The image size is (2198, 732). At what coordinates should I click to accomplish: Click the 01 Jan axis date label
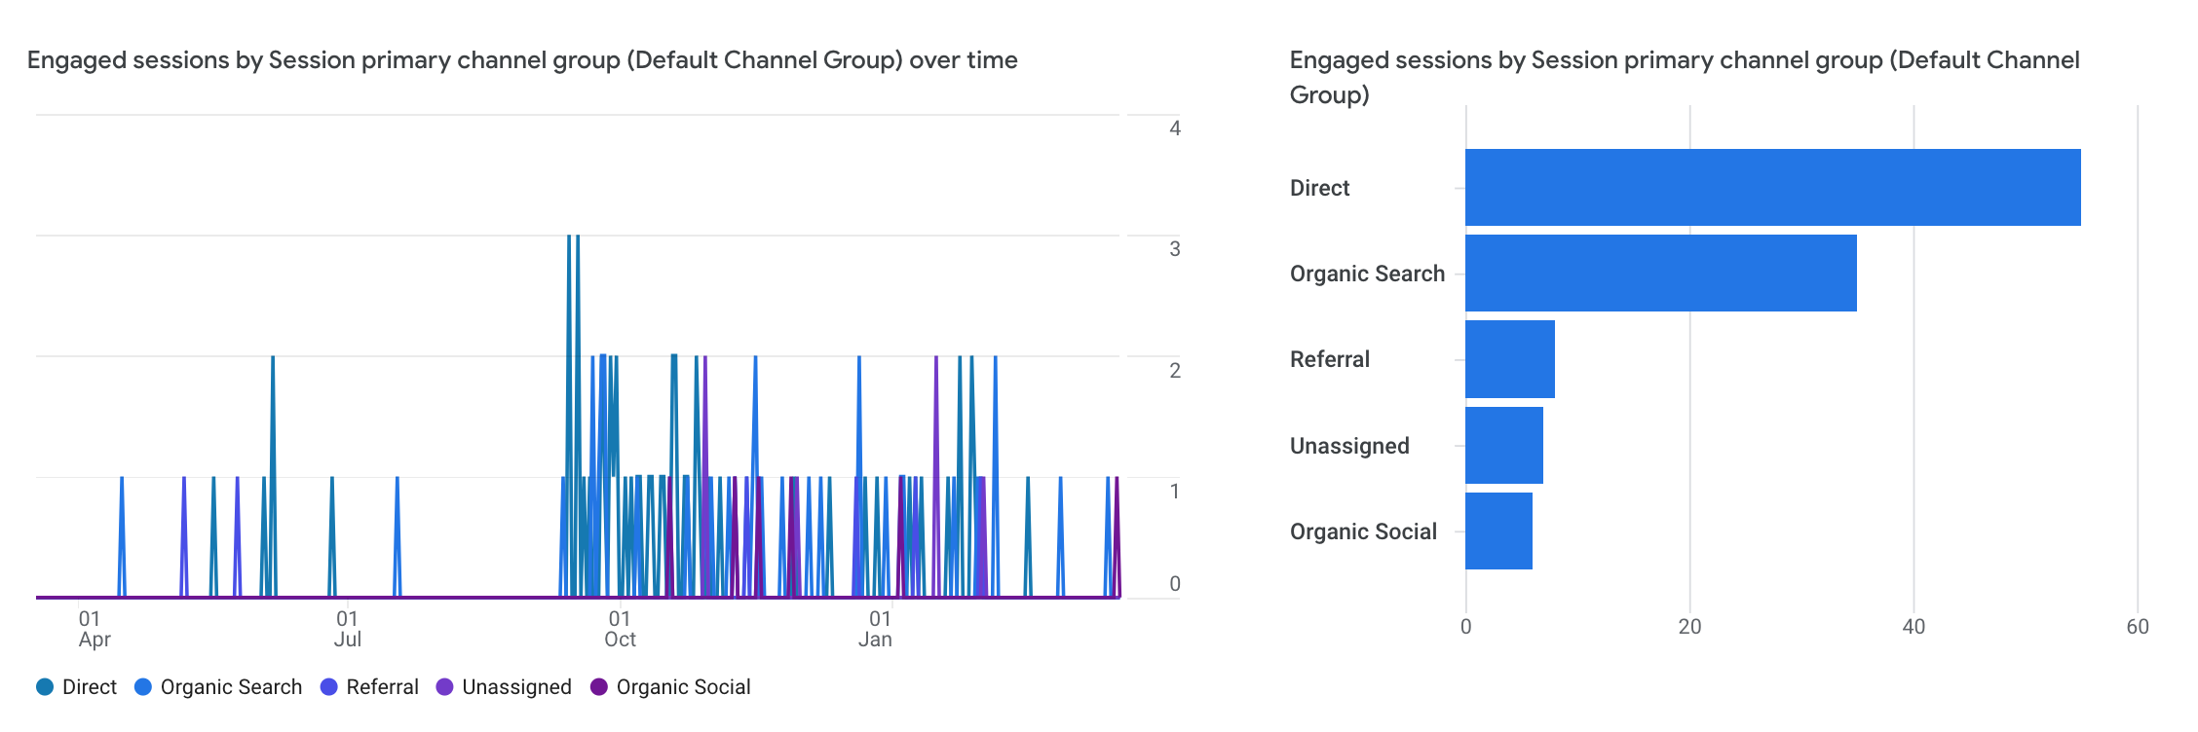[876, 629]
